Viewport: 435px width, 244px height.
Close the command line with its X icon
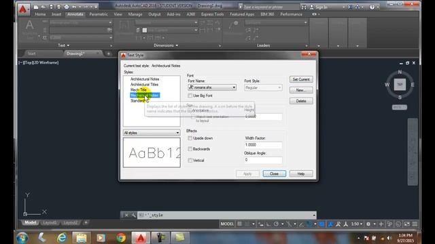(x=126, y=215)
